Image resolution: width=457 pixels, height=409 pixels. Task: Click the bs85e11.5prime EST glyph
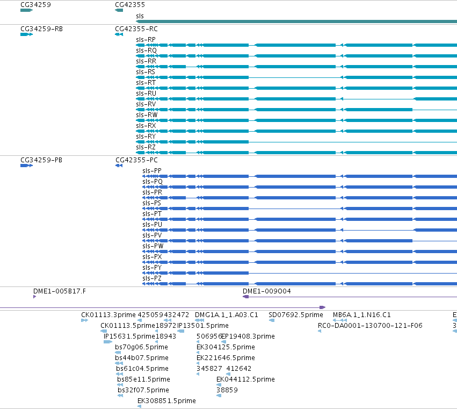coord(120,385)
